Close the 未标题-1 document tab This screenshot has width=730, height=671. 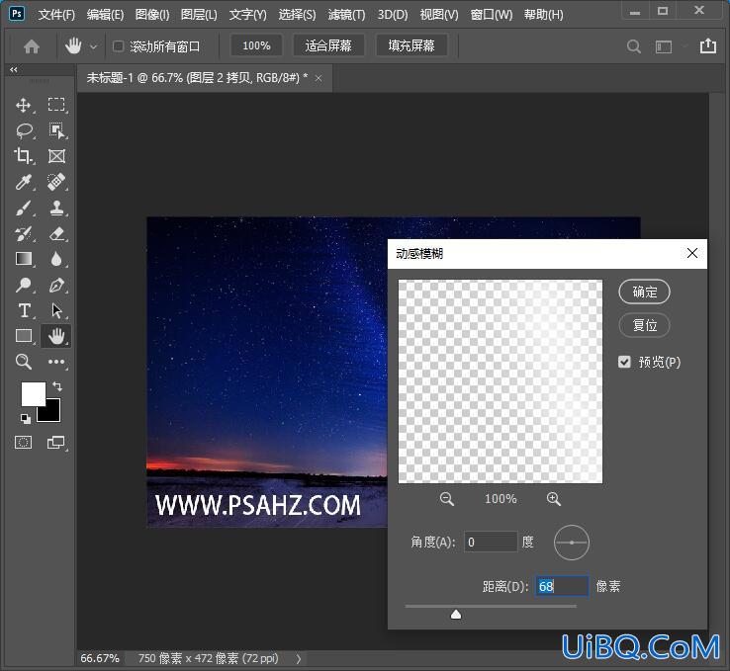319,79
